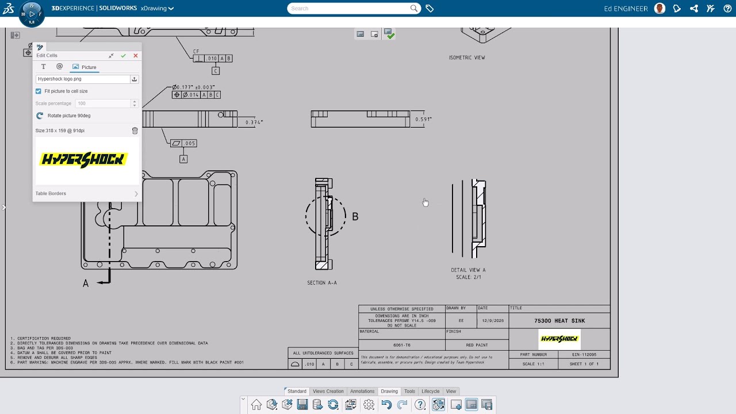Click the sheet format properties icon
Screen dimensions: 736x414
(x=351, y=405)
